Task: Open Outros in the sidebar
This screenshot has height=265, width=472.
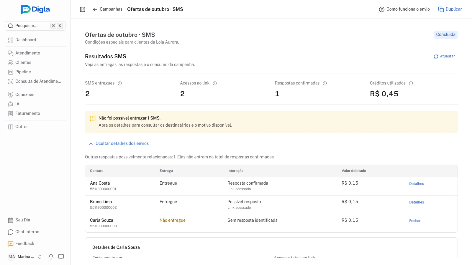Action: [35, 127]
